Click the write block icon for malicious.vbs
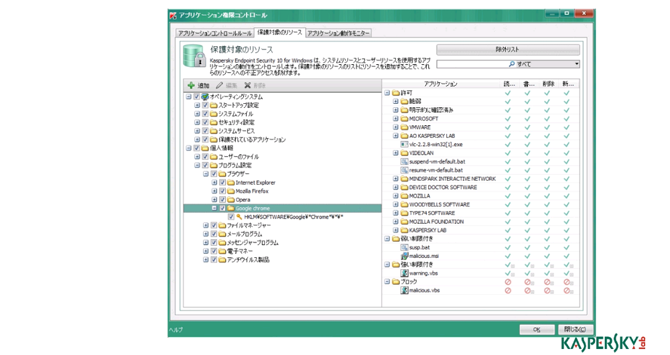670x355 pixels. click(x=527, y=291)
